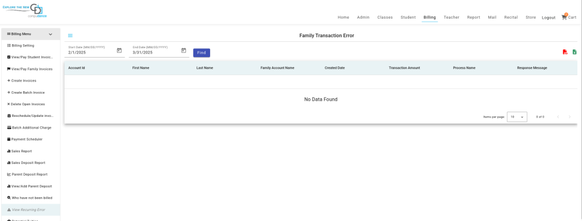Click the Process Name column header

[464, 68]
